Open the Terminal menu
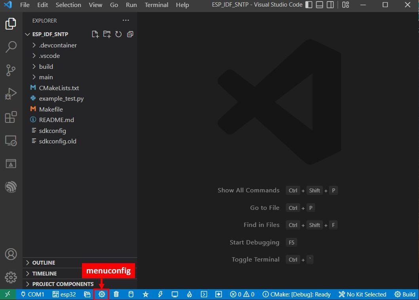 click(x=156, y=5)
